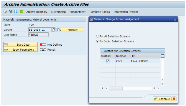Select For All Selection Screens radio button

coord(98,36)
